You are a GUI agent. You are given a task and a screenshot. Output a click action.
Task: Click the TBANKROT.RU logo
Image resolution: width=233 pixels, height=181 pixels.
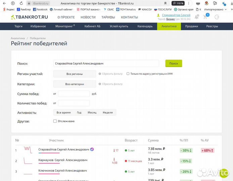(x=30, y=17)
